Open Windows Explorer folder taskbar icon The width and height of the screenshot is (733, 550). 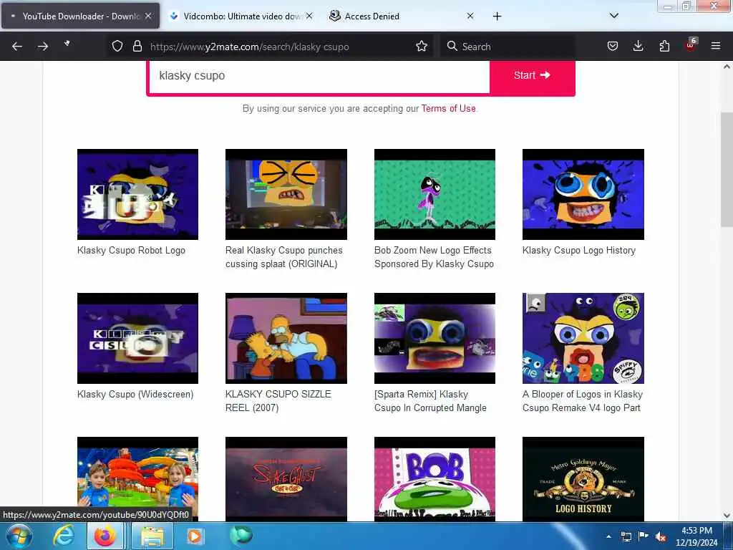coord(152,536)
